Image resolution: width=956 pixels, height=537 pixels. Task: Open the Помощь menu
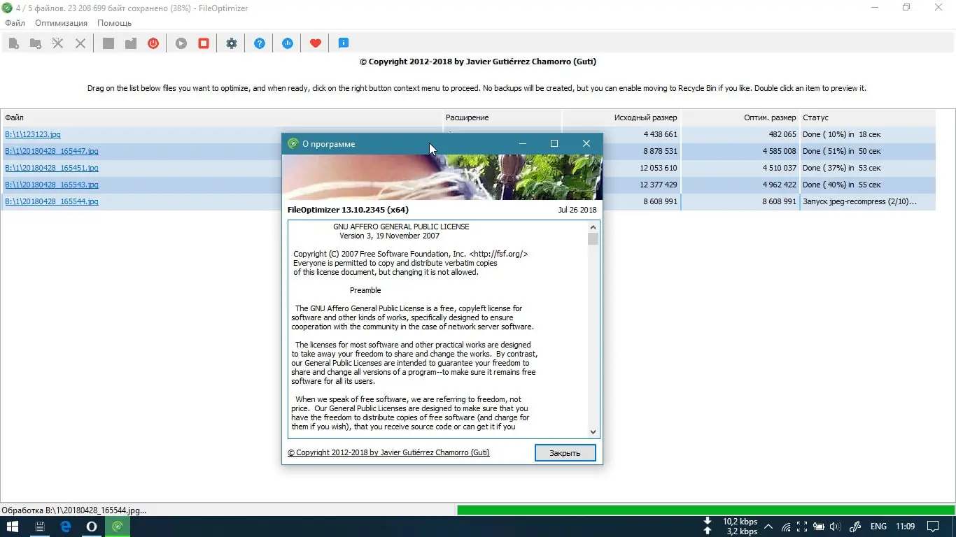coord(114,23)
